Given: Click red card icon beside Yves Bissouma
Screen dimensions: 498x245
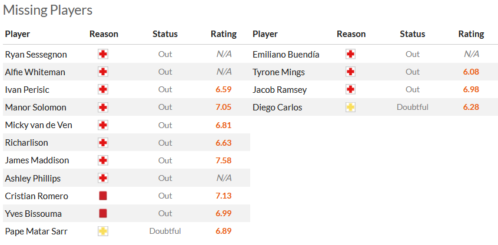Looking at the screenshot, I should coord(104,213).
